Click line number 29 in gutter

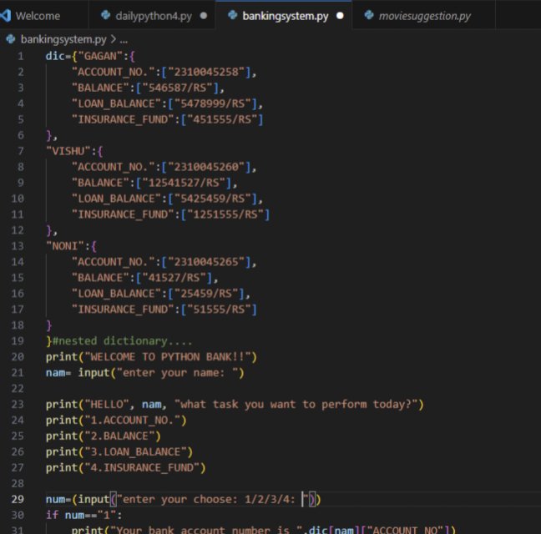(x=18, y=499)
